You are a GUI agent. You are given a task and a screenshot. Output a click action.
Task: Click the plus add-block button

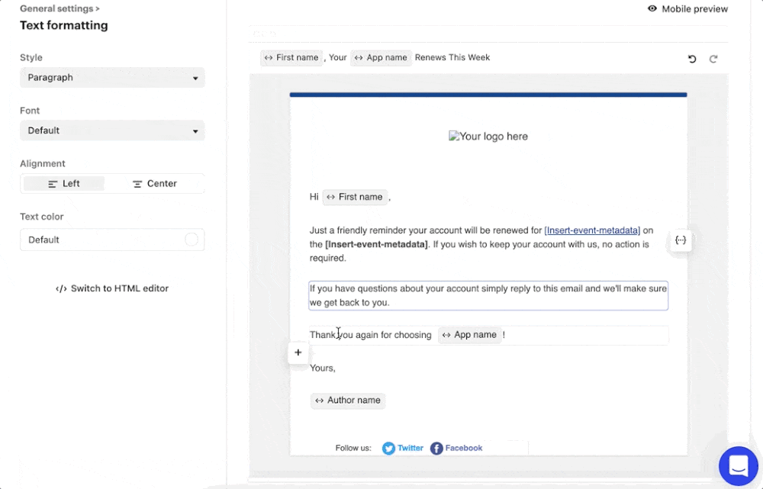tap(298, 352)
